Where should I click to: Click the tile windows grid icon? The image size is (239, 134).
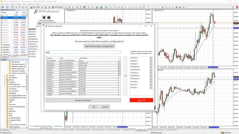(84, 7)
